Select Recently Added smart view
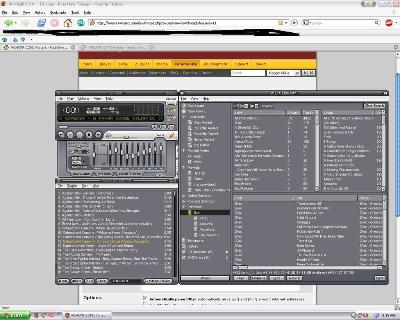This screenshot has height=320, width=400. tap(205, 128)
